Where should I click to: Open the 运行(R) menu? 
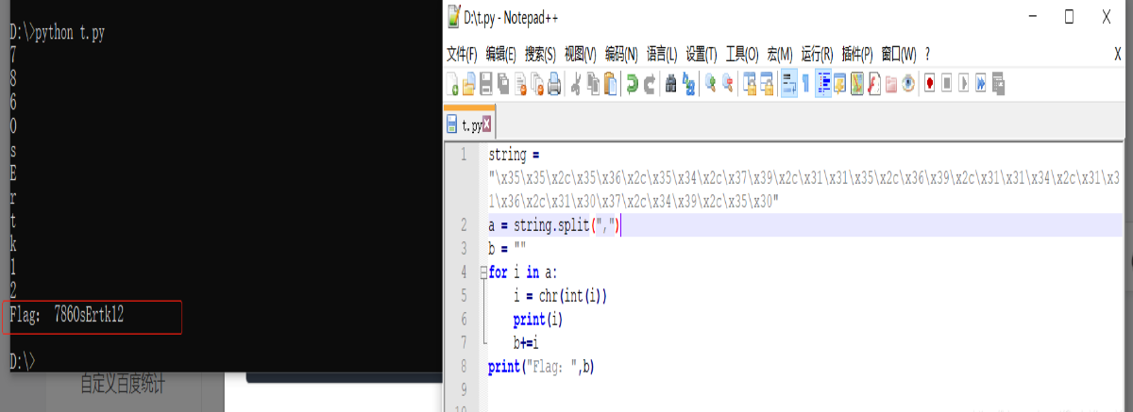[x=817, y=54]
